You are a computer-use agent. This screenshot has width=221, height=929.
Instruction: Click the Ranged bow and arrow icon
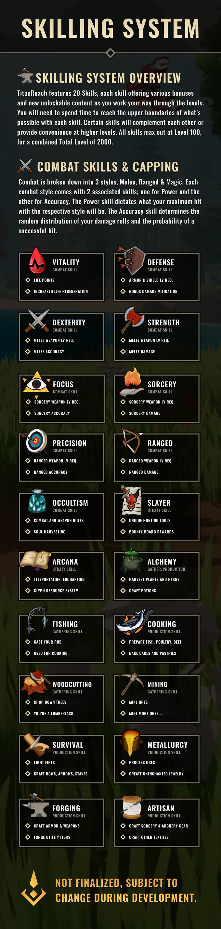coord(132,440)
